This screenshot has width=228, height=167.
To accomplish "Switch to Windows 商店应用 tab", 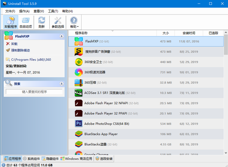I will (77, 158).
